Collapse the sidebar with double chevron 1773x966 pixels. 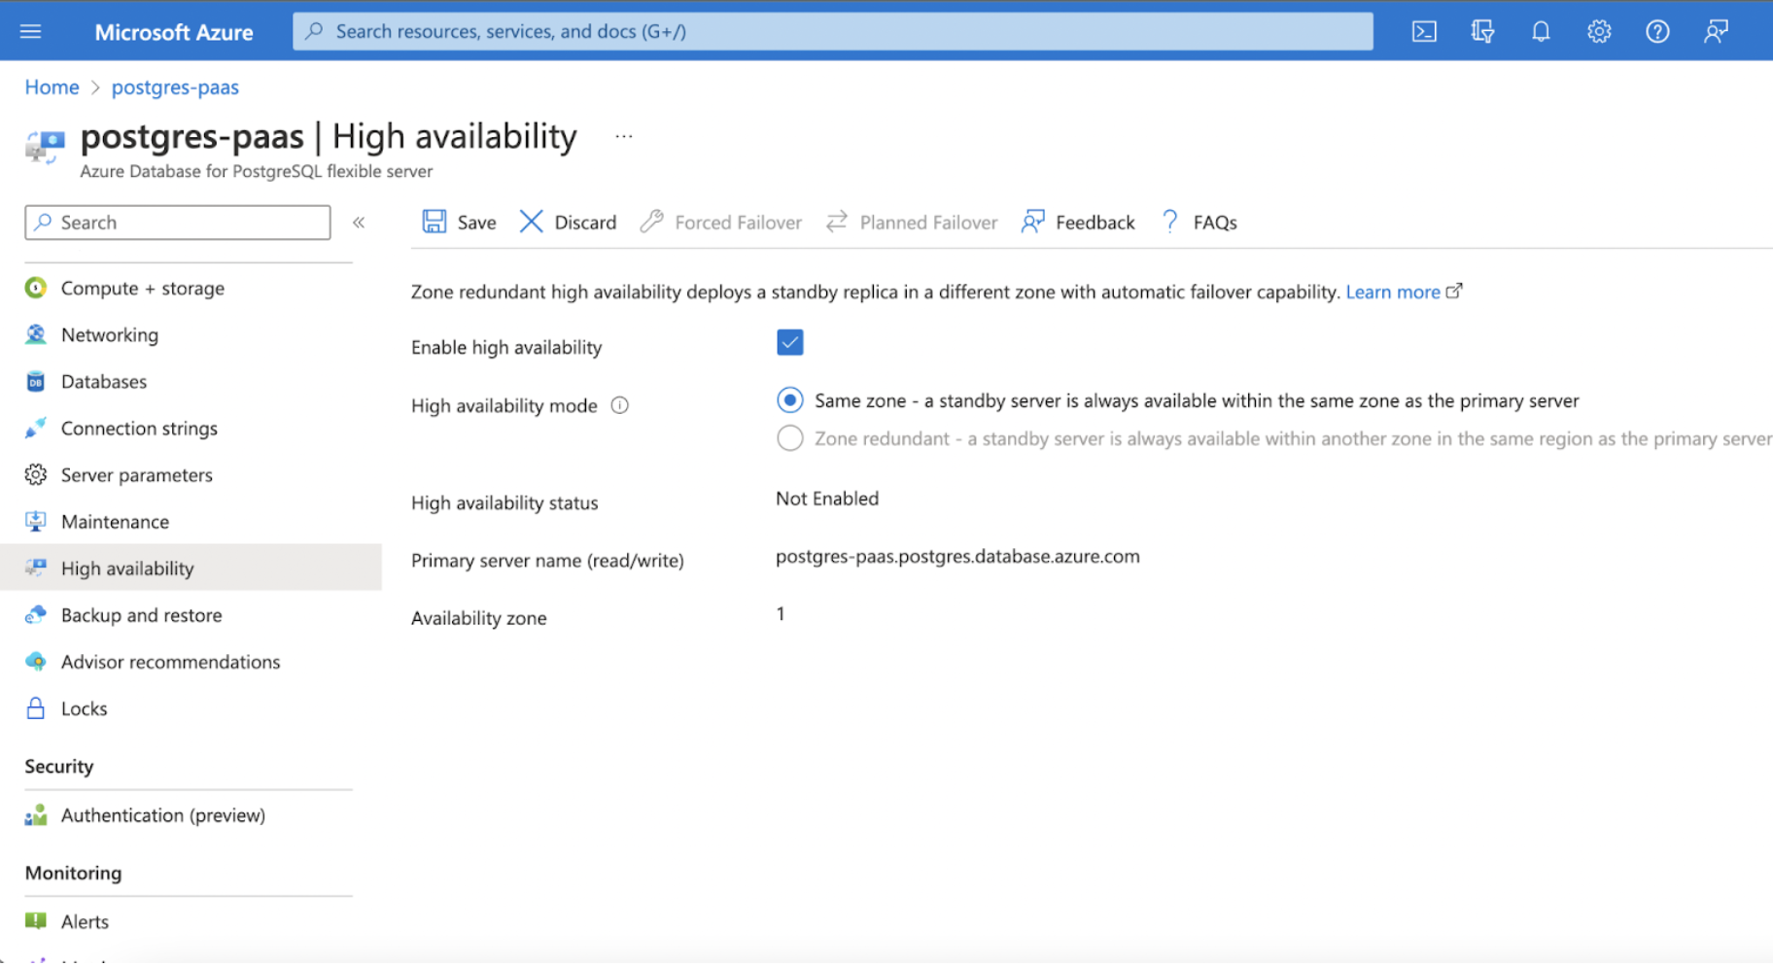point(359,223)
